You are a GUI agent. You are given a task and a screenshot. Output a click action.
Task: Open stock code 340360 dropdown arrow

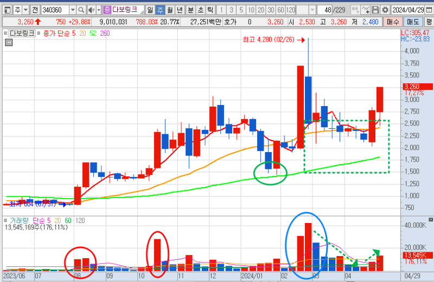tap(73, 10)
